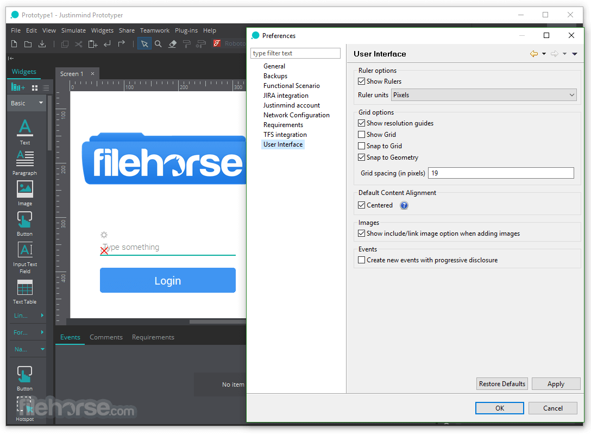Select the Eraser tool in toolbar

point(173,44)
